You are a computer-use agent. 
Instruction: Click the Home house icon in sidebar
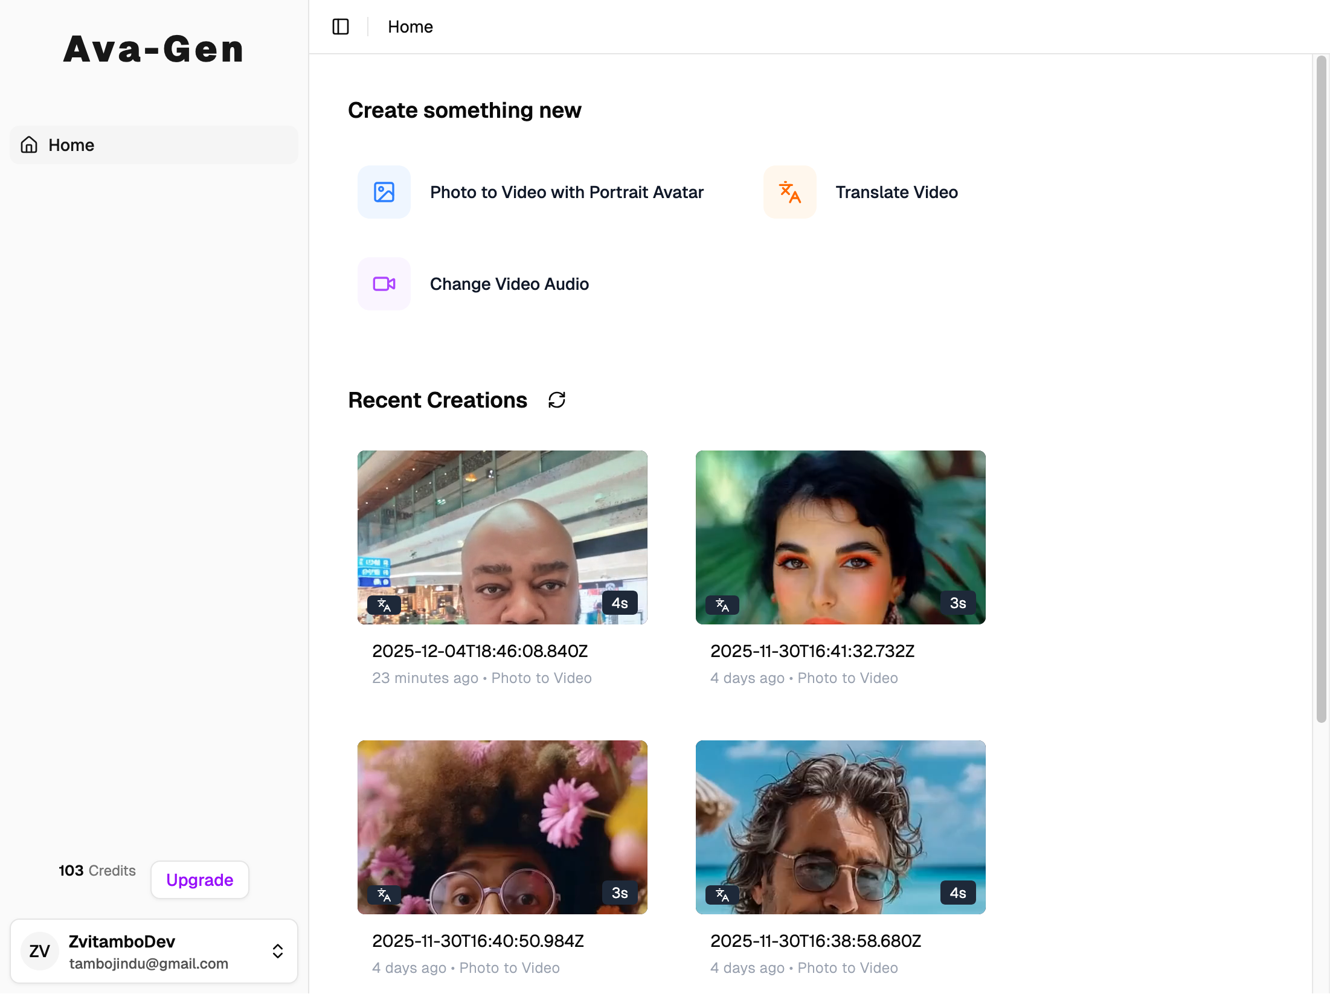pyautogui.click(x=29, y=145)
